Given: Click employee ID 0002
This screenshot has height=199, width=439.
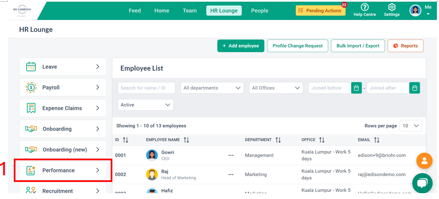Looking at the screenshot, I should [x=120, y=174].
